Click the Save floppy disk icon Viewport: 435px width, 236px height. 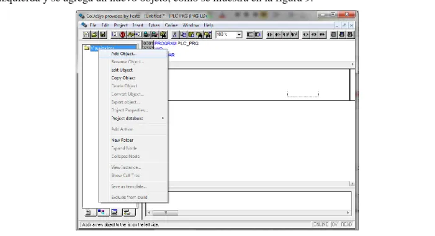coord(103,35)
